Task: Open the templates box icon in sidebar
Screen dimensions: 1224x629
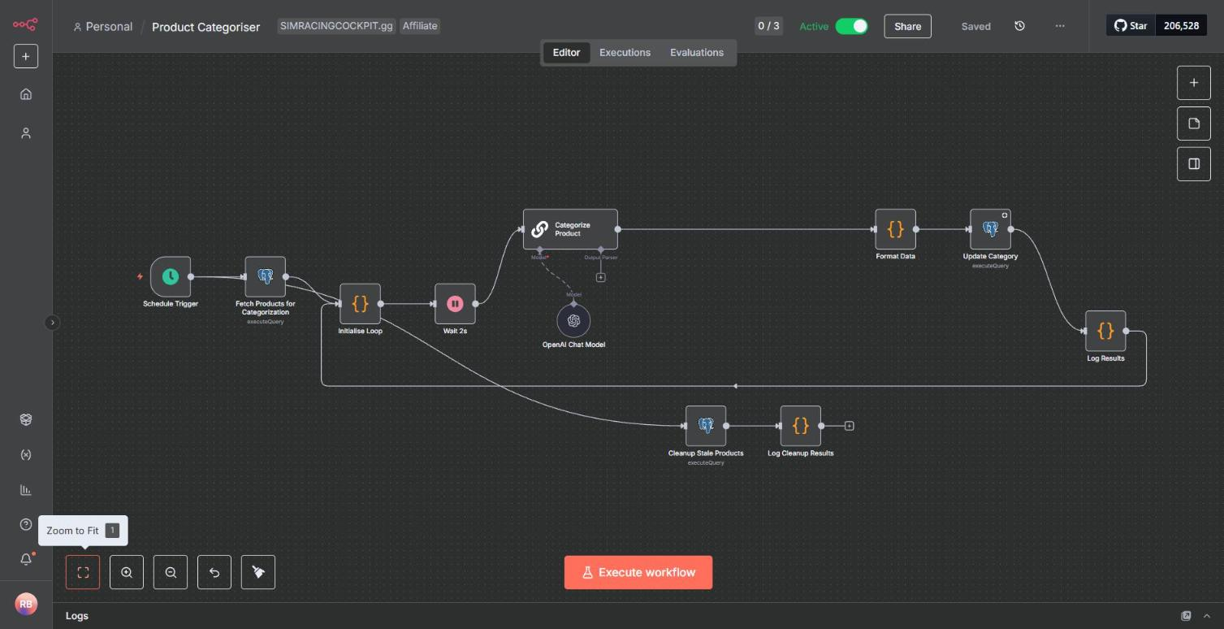Action: [x=26, y=419]
